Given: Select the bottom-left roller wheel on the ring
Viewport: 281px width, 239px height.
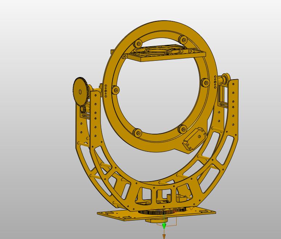Looking at the screenshot, I should pos(138,133).
